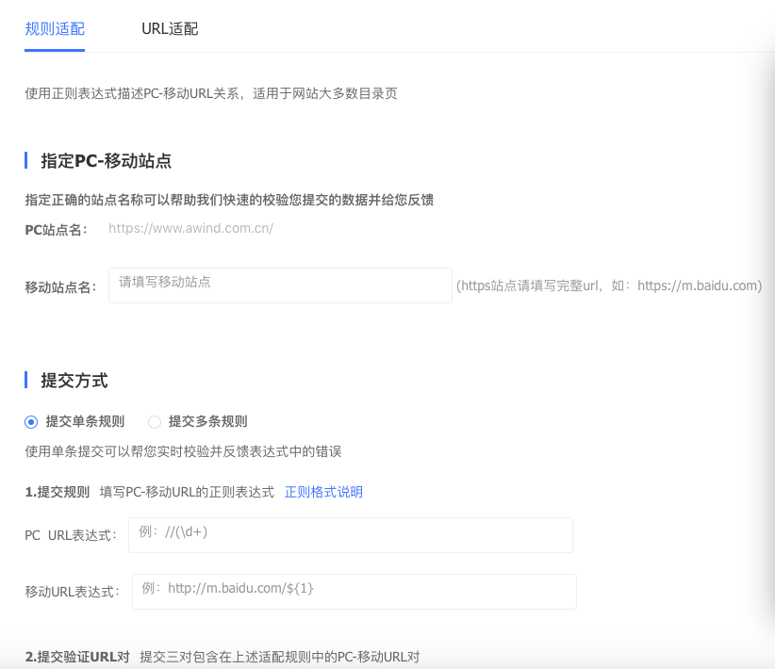Click the 提交方式 section heading
775x669 pixels.
[x=74, y=381]
